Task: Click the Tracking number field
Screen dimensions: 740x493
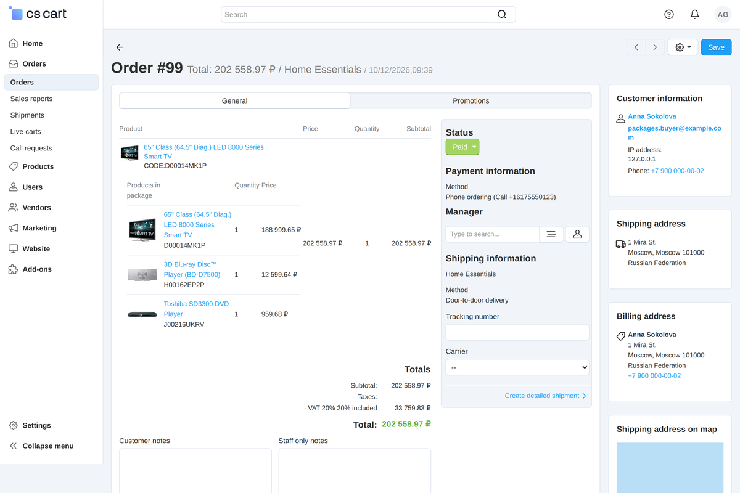Action: pyautogui.click(x=517, y=332)
